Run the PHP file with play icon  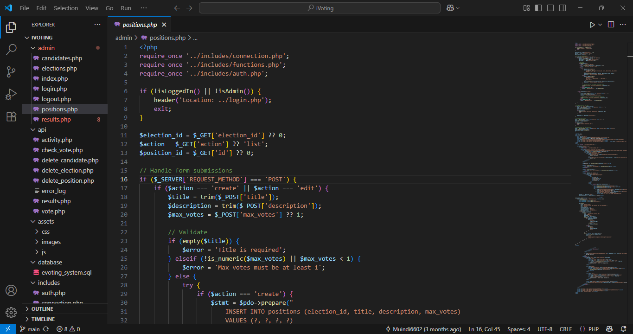coord(592,25)
